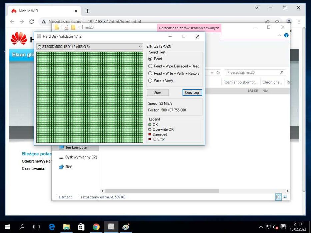Go back in Chrome
The height and width of the screenshot is (233, 311).
tap(12, 21)
